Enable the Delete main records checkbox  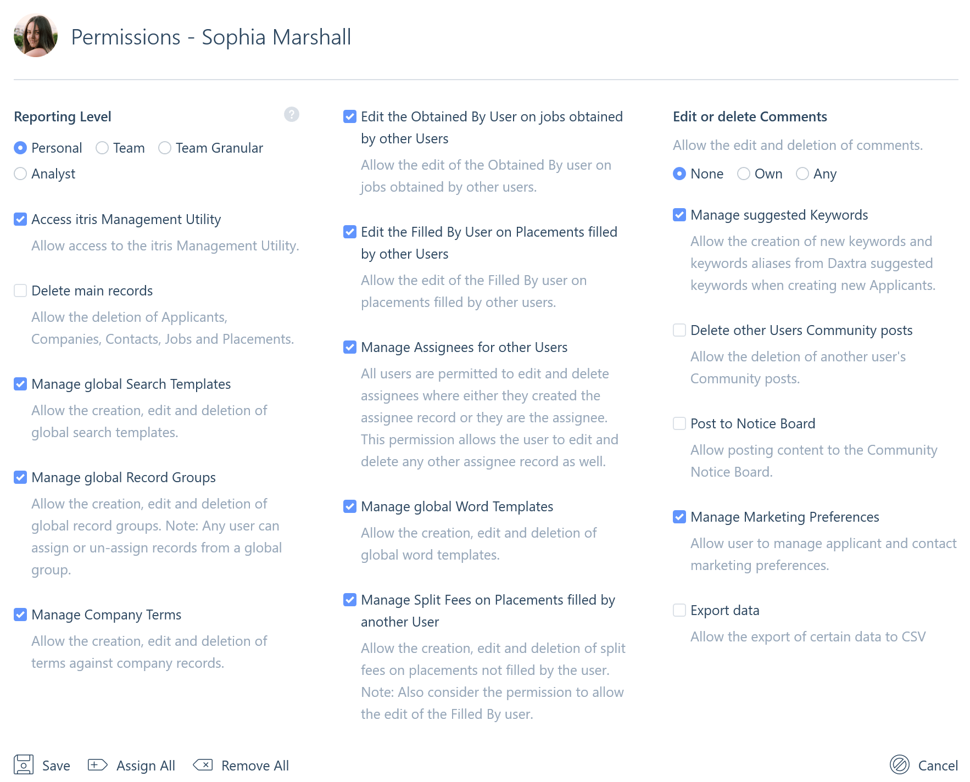pyautogui.click(x=20, y=291)
